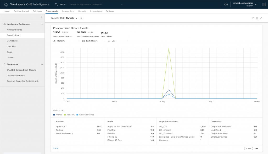Open the Line chart type dropdown
The height and width of the screenshot is (154, 268).
click(x=118, y=41)
